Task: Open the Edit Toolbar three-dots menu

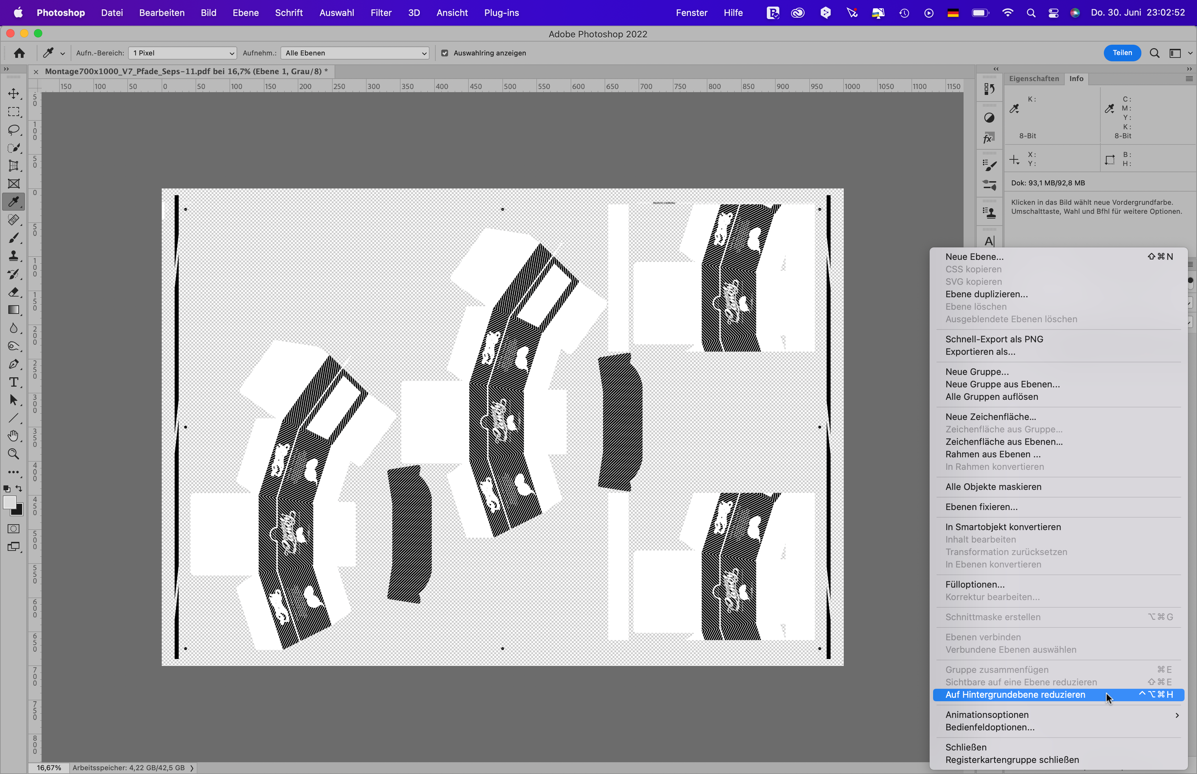Action: (14, 473)
